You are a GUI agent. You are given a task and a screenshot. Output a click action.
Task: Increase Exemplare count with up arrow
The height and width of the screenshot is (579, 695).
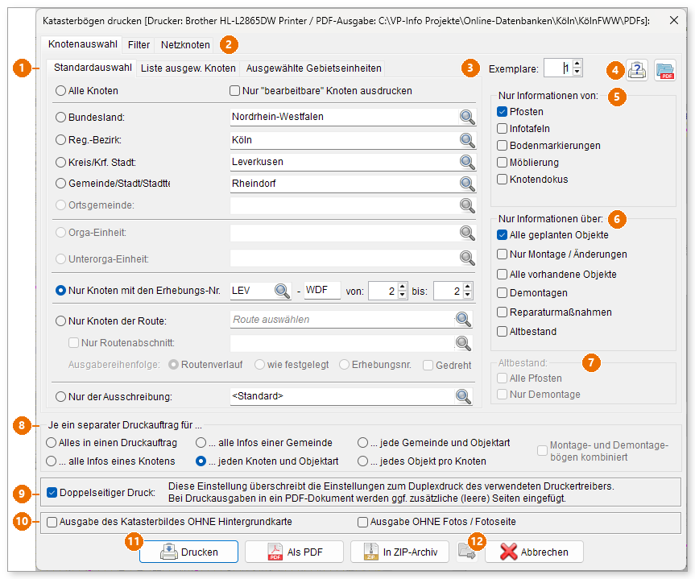[577, 64]
